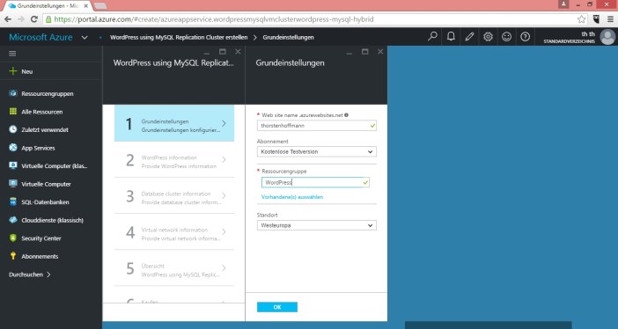Open Virtuelle Computer sidebar item
Screen dimensions: 618x329
[x=46, y=184]
